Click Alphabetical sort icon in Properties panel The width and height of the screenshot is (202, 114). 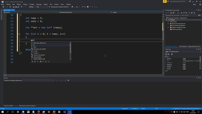click(169, 54)
